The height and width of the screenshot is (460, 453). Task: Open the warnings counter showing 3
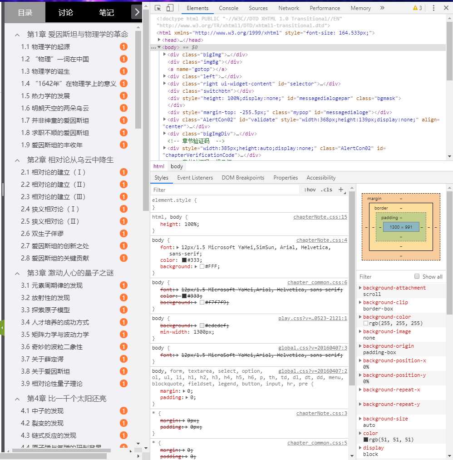(417, 8)
